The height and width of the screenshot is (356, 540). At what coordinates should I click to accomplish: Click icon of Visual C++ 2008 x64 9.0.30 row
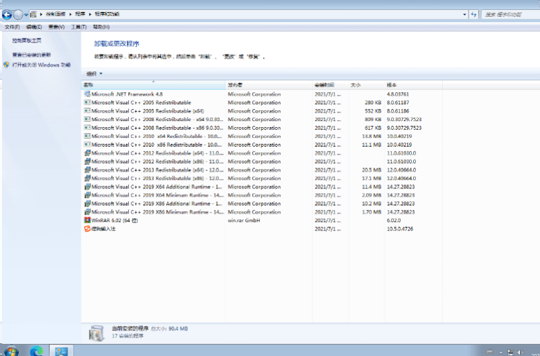coord(87,119)
